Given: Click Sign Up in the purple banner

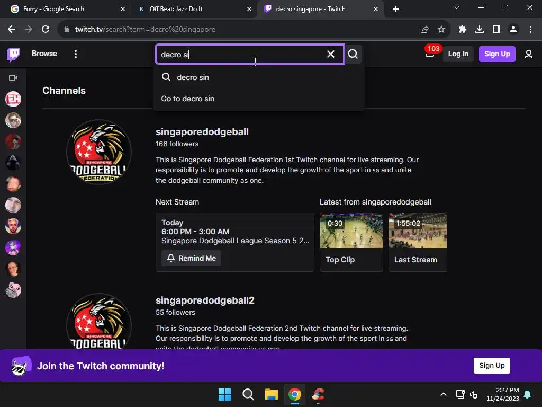Looking at the screenshot, I should pos(492,366).
